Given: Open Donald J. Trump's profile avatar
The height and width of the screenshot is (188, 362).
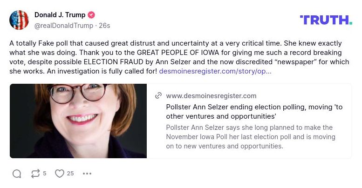Looking at the screenshot, I should click(x=19, y=20).
